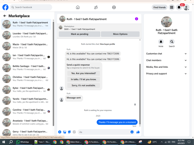Click the Mark as pending button
The image size is (194, 145).
coord(80,34)
